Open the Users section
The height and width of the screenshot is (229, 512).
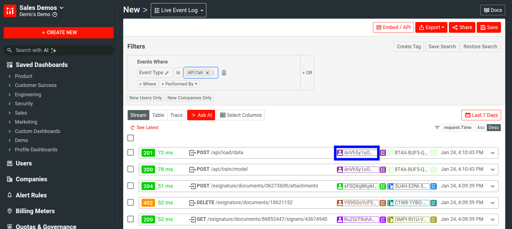24,163
